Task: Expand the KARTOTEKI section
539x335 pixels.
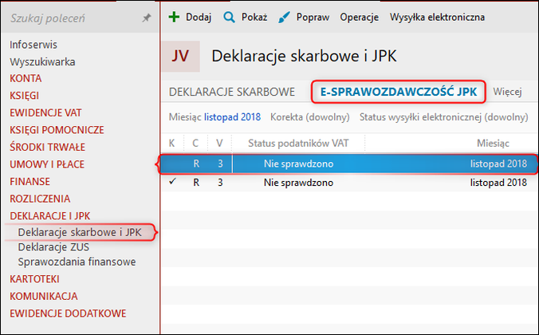Action: (34, 279)
